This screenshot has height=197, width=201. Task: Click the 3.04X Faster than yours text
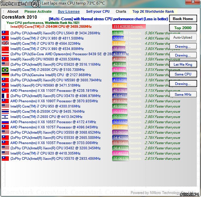[x=163, y=101]
